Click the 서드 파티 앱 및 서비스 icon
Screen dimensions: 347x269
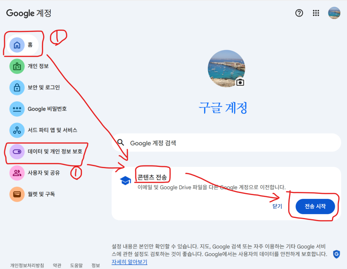(17, 130)
